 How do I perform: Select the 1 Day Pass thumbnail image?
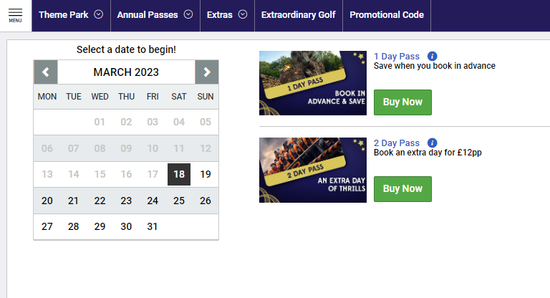(313, 83)
